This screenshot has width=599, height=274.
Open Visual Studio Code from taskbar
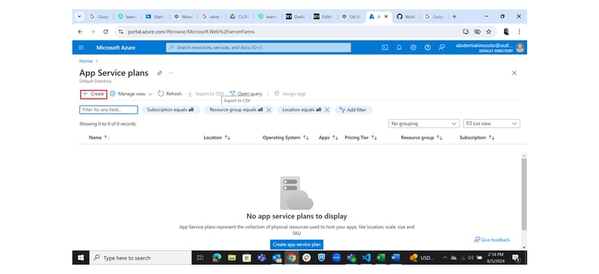pos(365,258)
